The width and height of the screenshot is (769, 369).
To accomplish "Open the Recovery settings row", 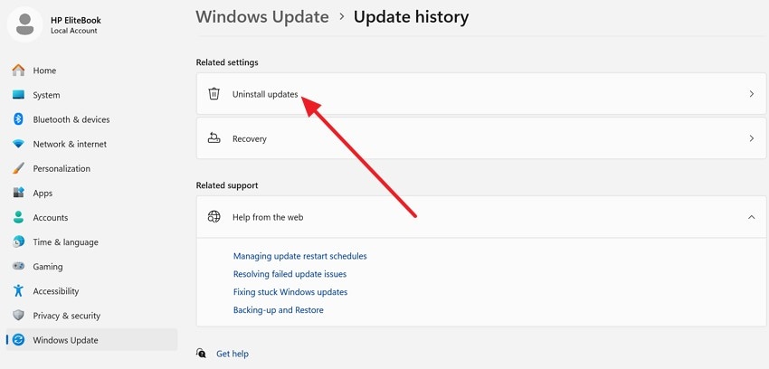I will click(481, 138).
